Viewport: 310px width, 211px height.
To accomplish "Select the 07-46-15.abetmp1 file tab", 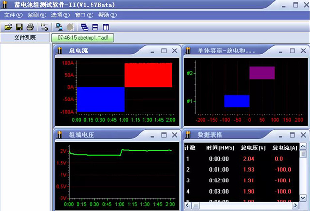I will tap(82, 37).
